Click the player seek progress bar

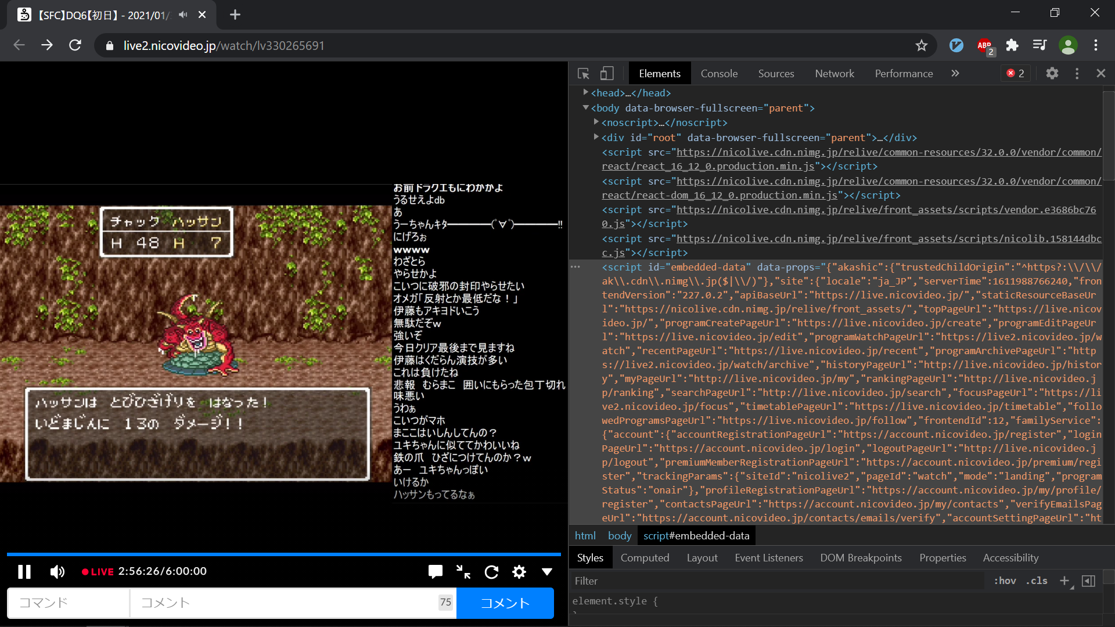pyautogui.click(x=284, y=554)
